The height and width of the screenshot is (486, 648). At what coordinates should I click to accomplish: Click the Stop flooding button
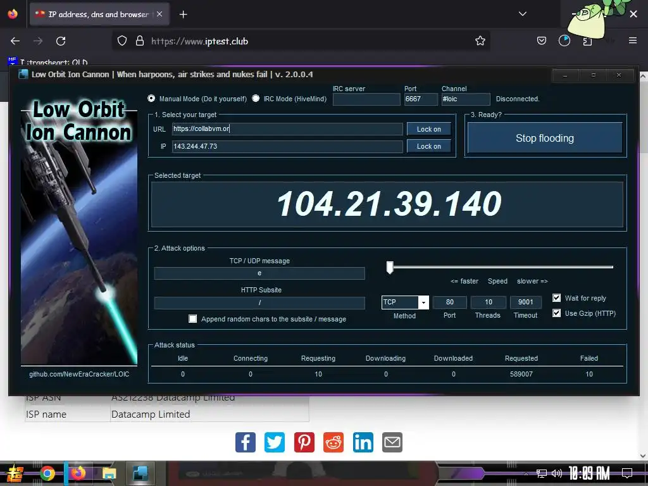[545, 138]
